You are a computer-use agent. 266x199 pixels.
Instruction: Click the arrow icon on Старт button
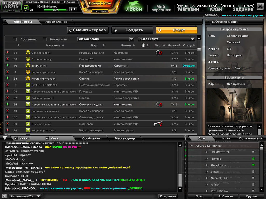pyautogui.click(x=159, y=30)
